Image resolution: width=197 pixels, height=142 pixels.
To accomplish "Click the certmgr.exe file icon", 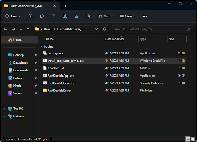I will 45,53.
